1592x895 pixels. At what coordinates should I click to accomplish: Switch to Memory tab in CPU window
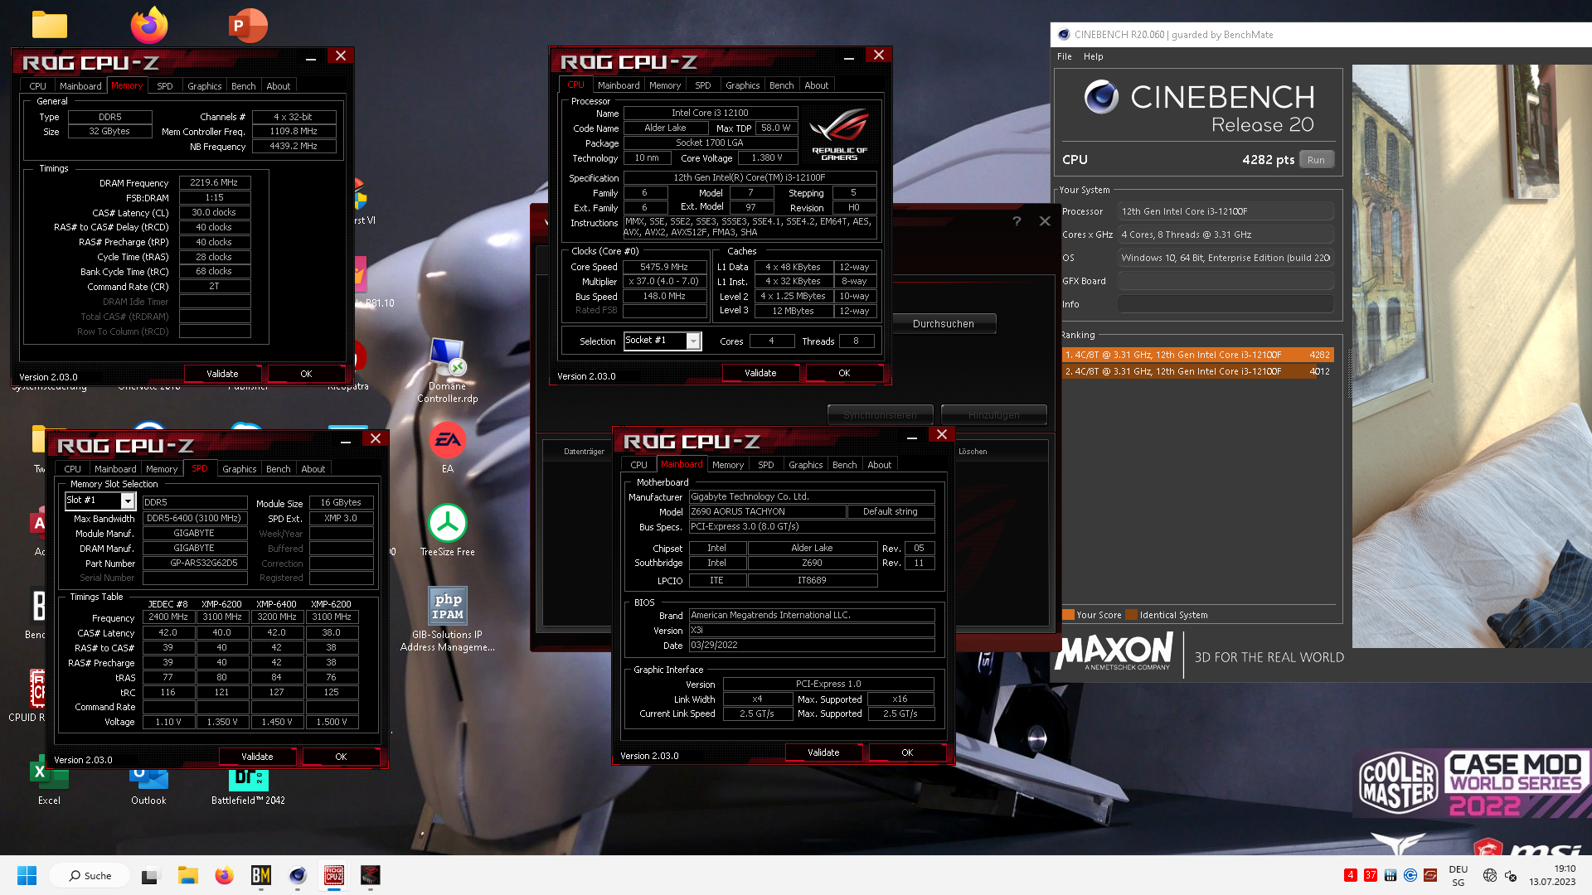[x=665, y=85]
